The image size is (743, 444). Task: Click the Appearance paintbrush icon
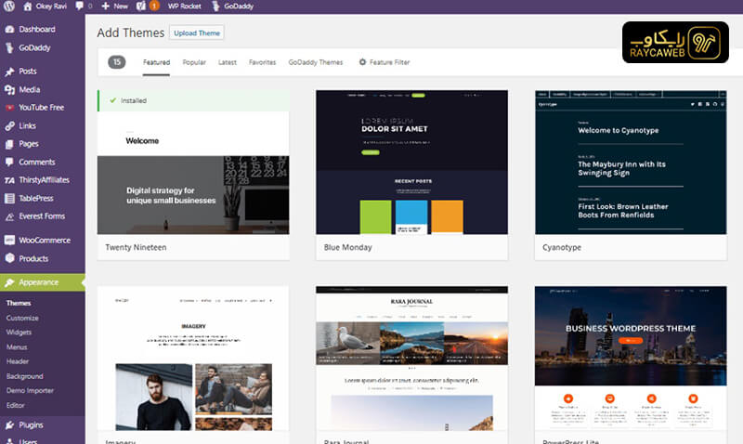[x=9, y=282]
